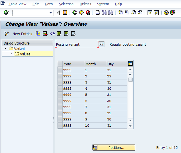
Task: Click the red Cancel icon
Action: tap(87, 13)
